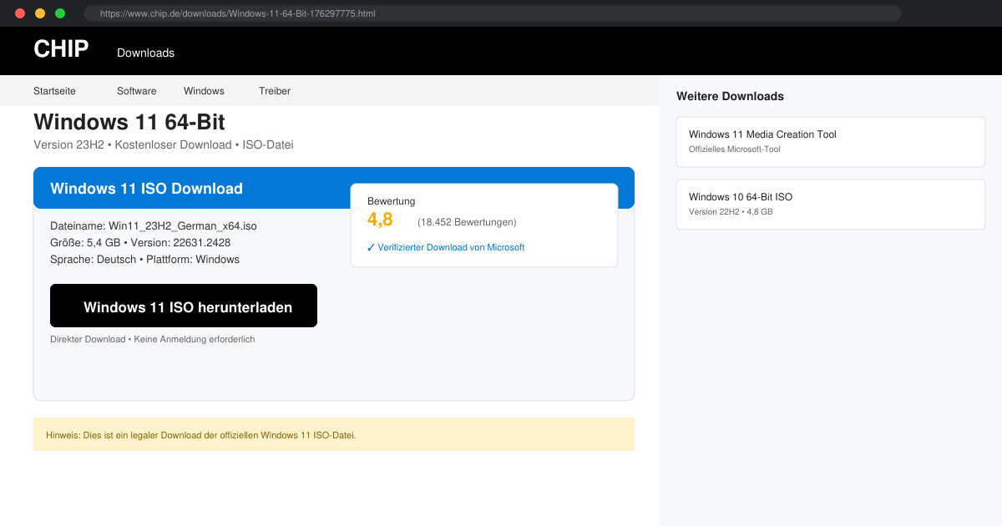Click the (18.452 Bewertungen) text

point(467,222)
